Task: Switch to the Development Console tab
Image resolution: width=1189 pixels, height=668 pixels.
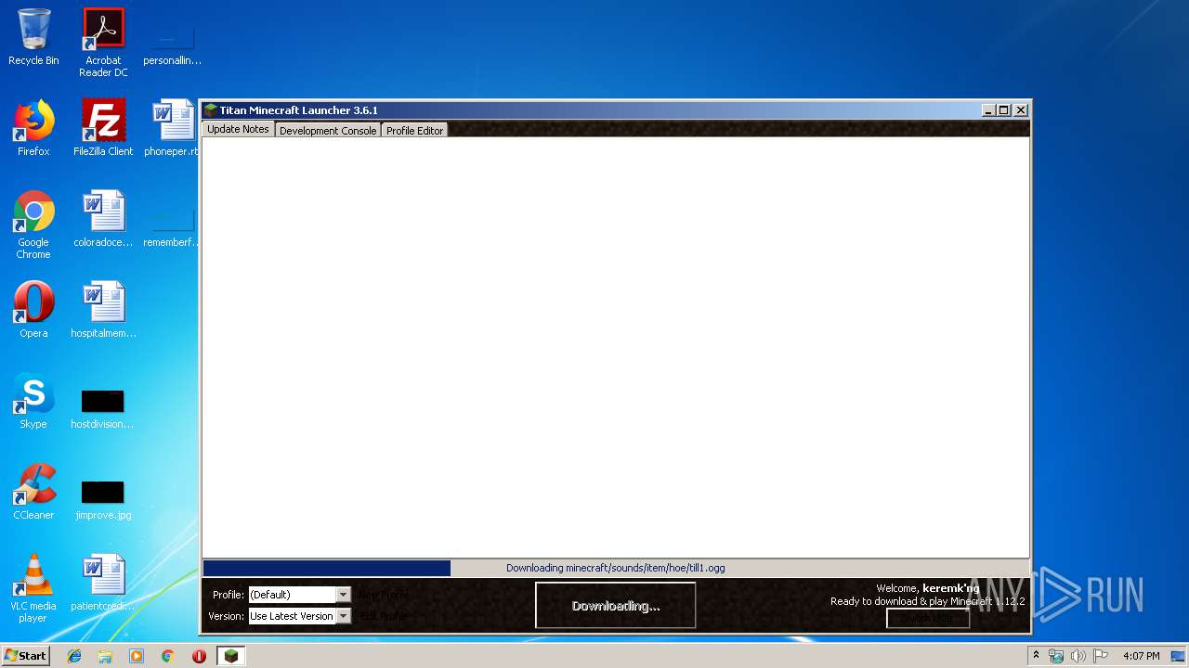Action: (x=328, y=131)
